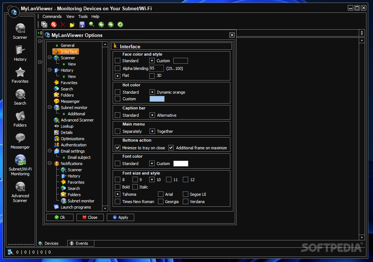Open the Commands menu
Image resolution: width=373 pixels, height=262 pixels.
tap(52, 16)
